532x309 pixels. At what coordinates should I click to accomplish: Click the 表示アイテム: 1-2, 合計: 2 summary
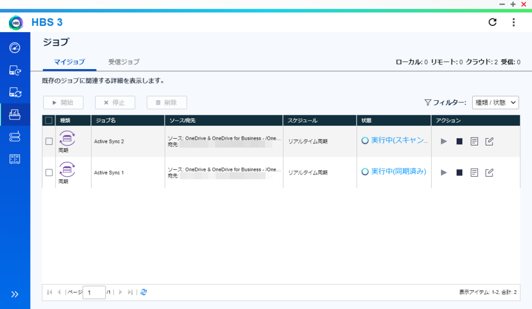[x=488, y=292]
